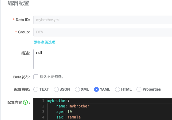172x120 pixels.
Task: Click the 编辑配置 page heading
Action: coord(18,3)
